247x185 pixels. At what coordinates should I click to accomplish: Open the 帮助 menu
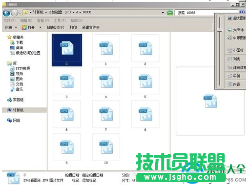tap(77, 21)
